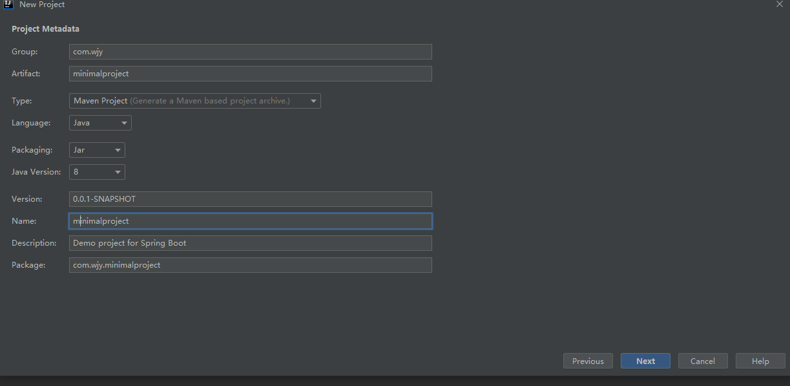
Task: Click the IntelliJ IDEA logo icon
Action: click(x=8, y=4)
